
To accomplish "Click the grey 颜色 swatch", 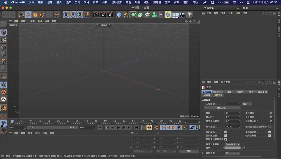I will tap(233, 148).
